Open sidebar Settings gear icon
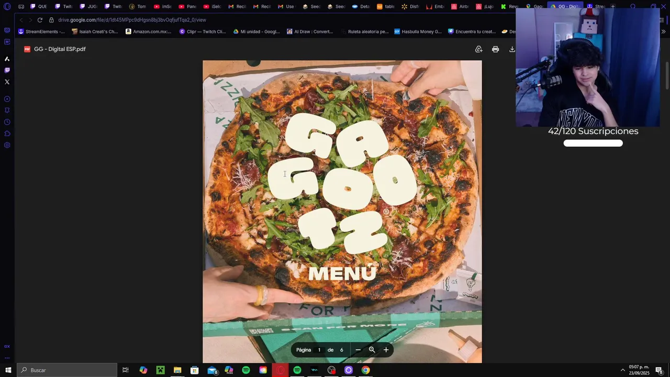The width and height of the screenshot is (670, 377). point(7,145)
